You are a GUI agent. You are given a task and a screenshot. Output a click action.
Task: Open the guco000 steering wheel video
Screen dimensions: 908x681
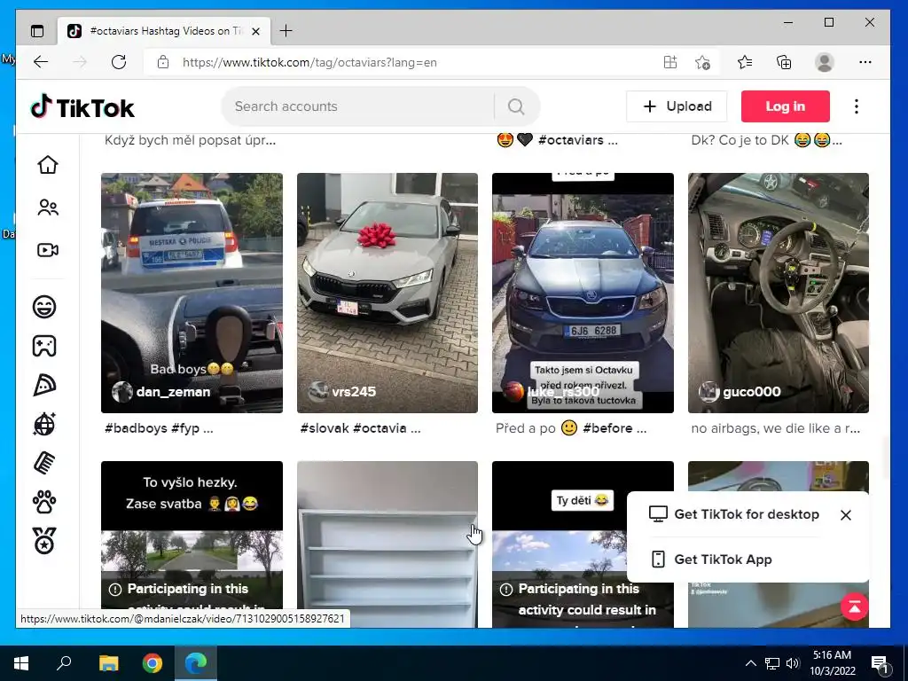779,293
